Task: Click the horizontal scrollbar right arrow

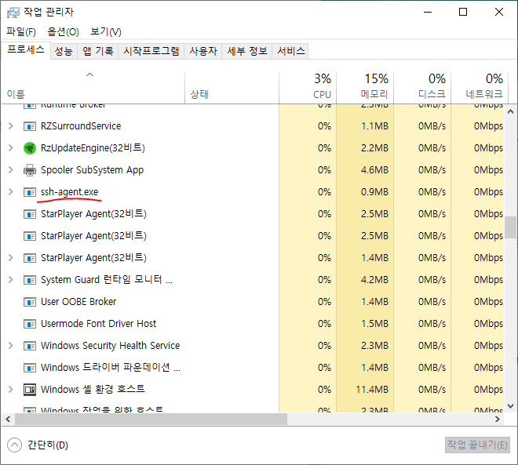Action: (497, 419)
